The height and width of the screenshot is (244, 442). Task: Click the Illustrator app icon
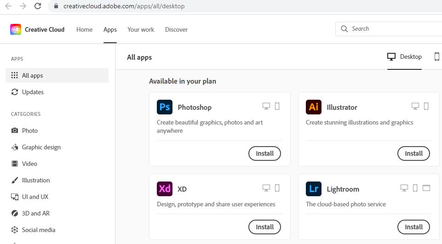[x=314, y=107]
